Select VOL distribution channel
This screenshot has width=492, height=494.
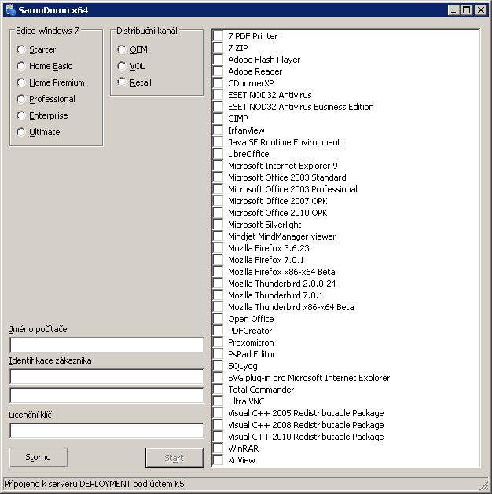pyautogui.click(x=122, y=66)
